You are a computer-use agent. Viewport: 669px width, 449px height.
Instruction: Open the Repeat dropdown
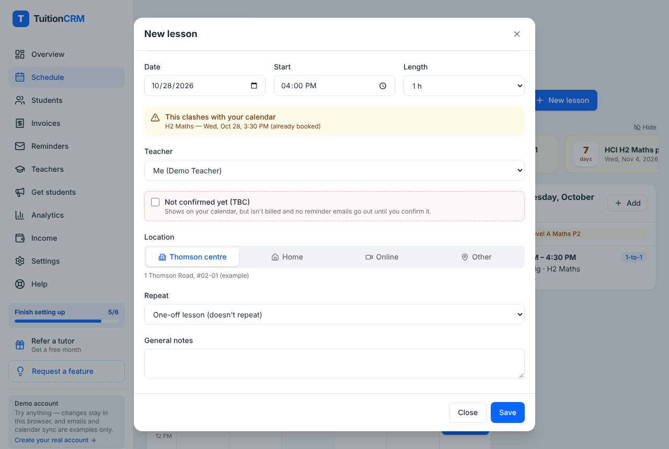click(334, 314)
